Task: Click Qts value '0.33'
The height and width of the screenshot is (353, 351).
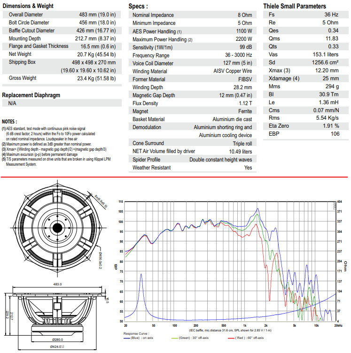Action: coord(333,46)
